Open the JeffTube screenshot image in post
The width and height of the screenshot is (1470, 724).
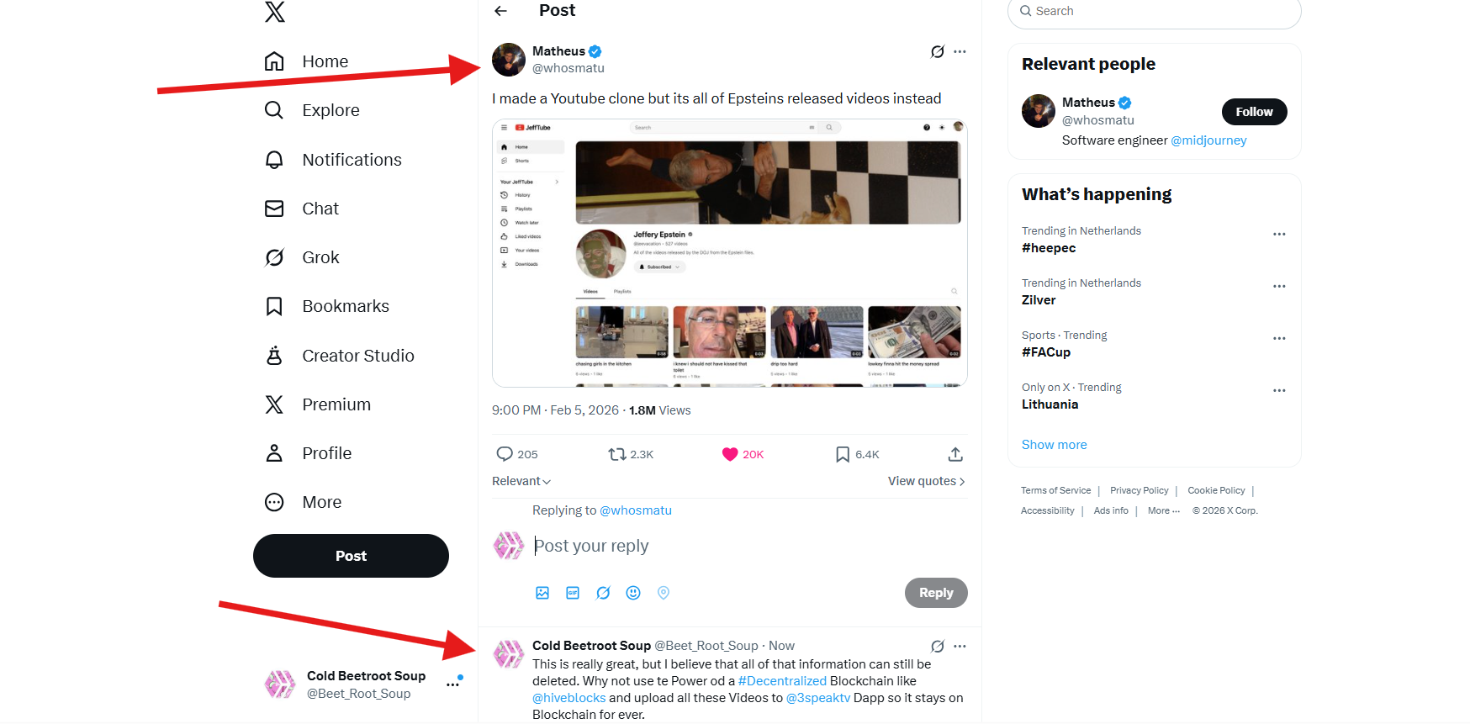tap(730, 252)
